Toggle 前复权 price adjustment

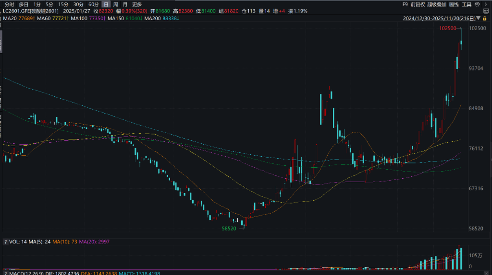pos(418,4)
